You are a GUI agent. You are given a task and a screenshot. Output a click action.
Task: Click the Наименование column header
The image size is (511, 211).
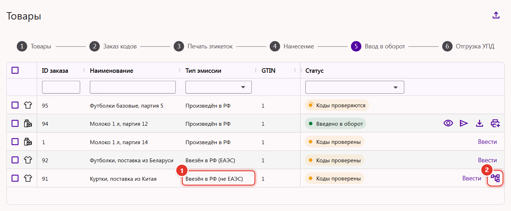[x=112, y=71]
